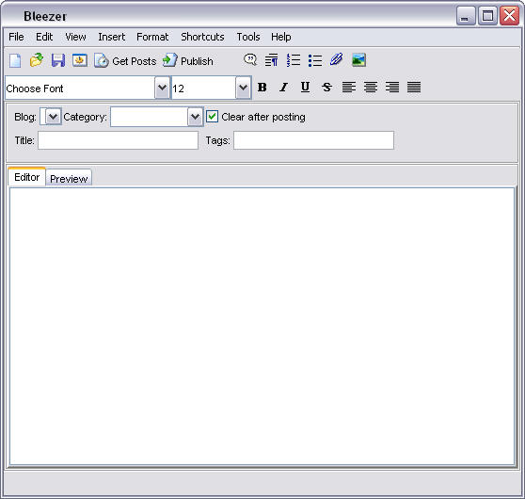This screenshot has width=525, height=499.
Task: Open the File menu
Action: pyautogui.click(x=16, y=37)
